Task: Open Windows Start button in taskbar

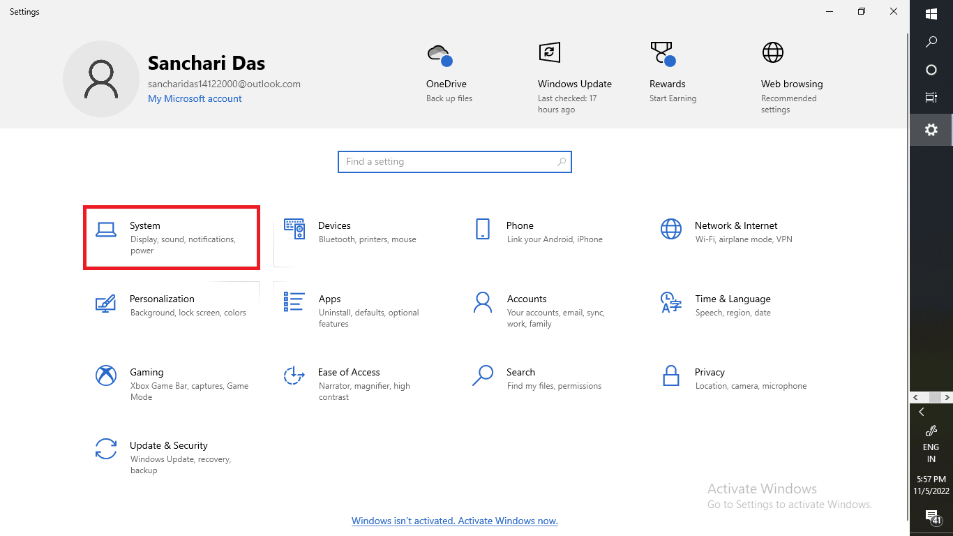Action: tap(931, 14)
